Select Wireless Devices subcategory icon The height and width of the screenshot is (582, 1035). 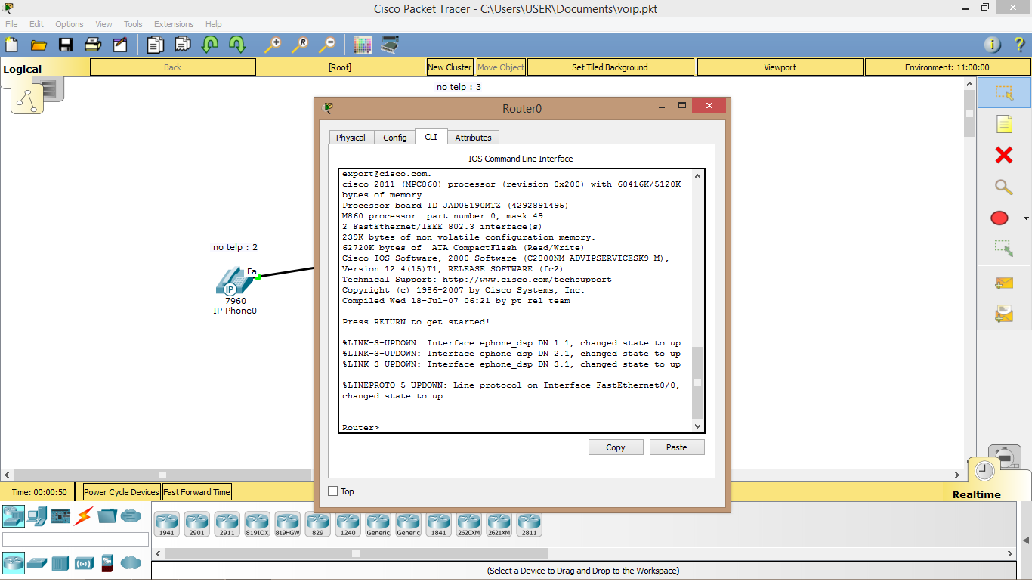coord(84,563)
